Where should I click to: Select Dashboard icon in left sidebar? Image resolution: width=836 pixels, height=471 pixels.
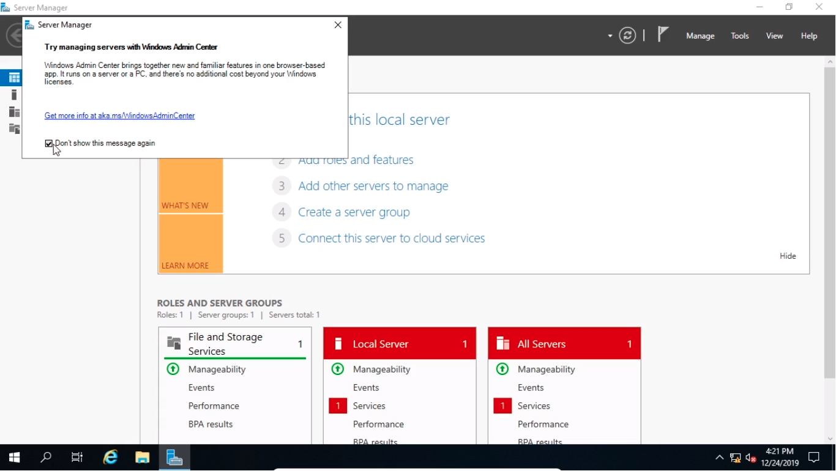pos(14,78)
